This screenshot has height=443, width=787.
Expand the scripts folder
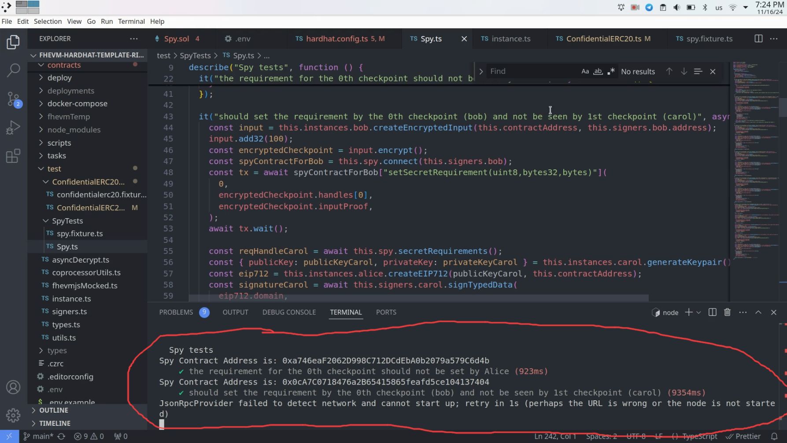[59, 143]
